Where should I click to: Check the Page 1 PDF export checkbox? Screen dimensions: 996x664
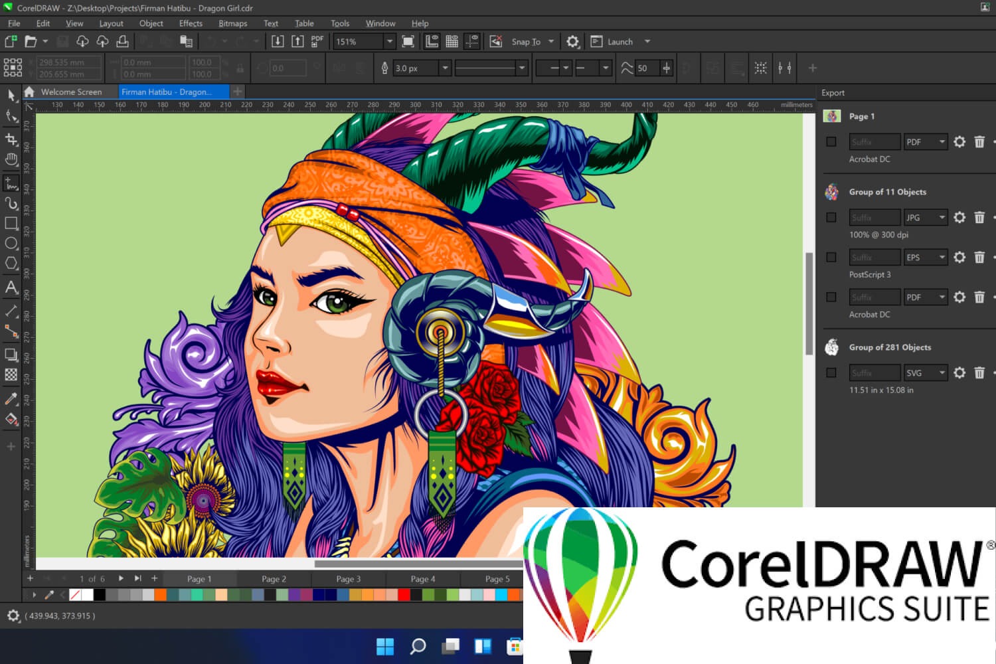831,141
